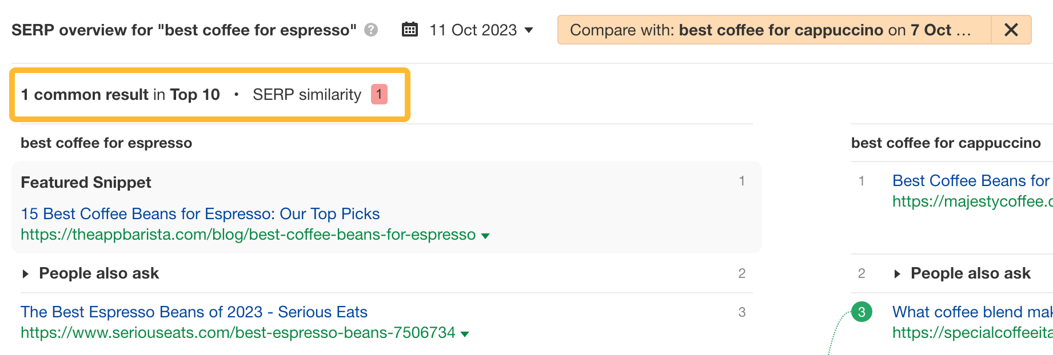Click the green position 3 marker
Image resolution: width=1053 pixels, height=355 pixels.
(x=861, y=312)
